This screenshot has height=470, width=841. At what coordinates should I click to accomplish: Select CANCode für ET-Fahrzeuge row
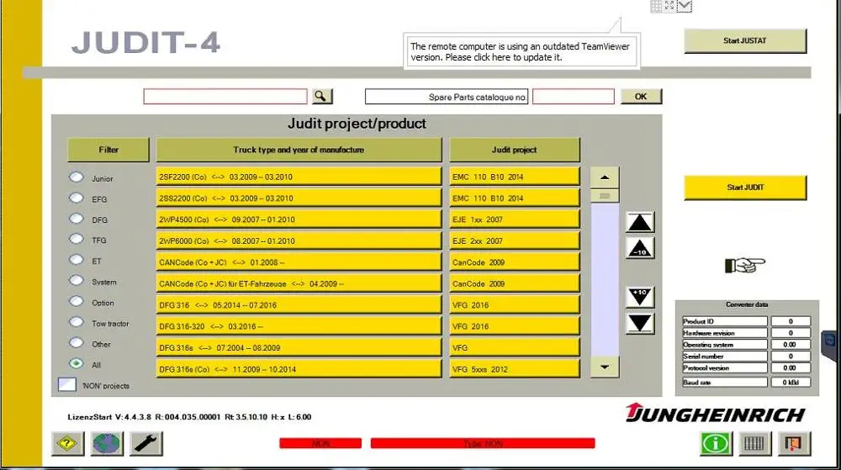[x=299, y=284]
